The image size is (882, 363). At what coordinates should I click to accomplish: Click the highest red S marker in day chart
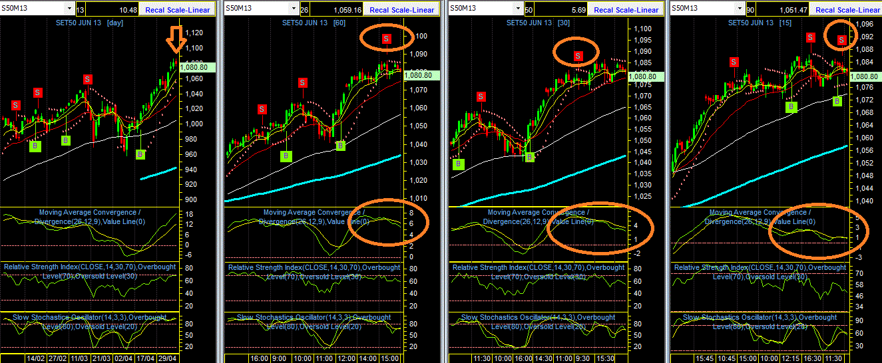(88, 79)
